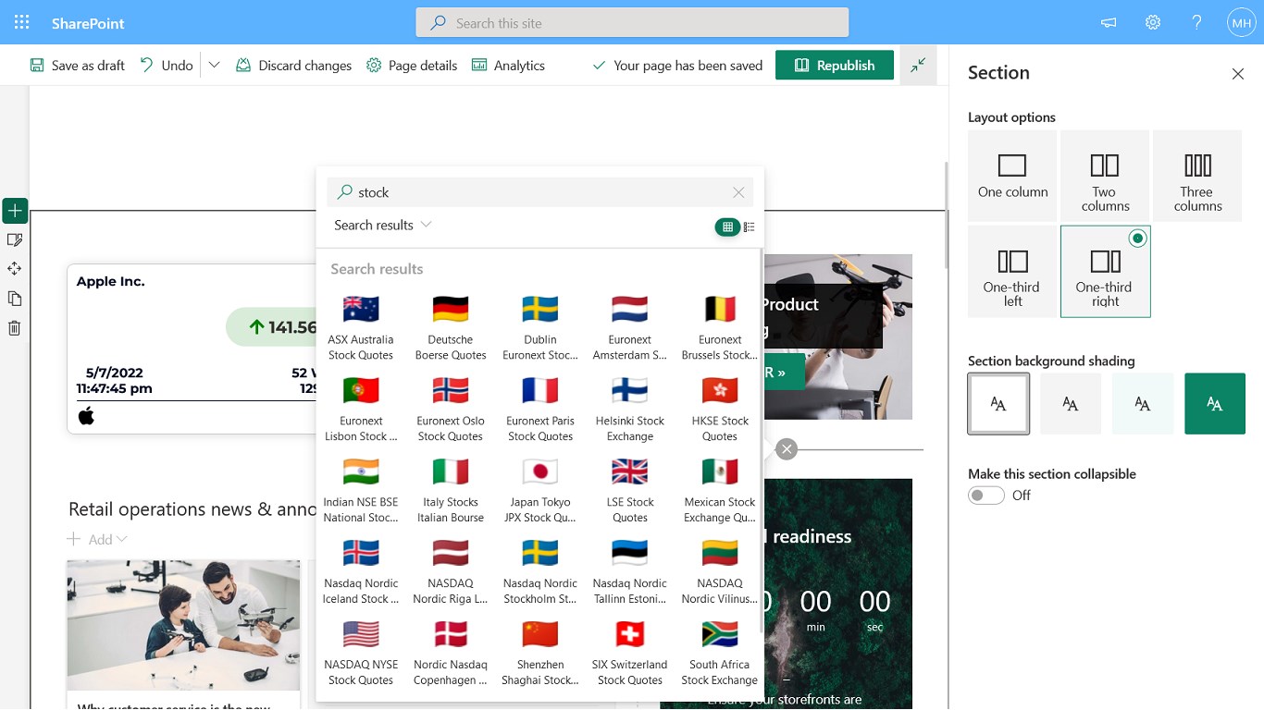Image resolution: width=1264 pixels, height=710 pixels.
Task: Add Euronext Paris Stock Quotes
Action: 540,409
